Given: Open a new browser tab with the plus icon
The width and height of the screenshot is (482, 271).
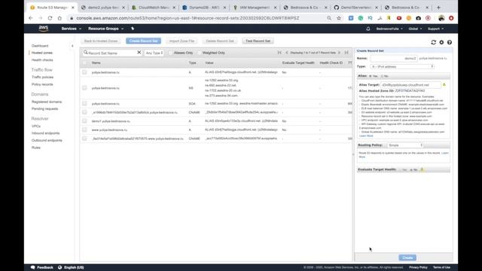Looking at the screenshot, I should coord(438,7).
